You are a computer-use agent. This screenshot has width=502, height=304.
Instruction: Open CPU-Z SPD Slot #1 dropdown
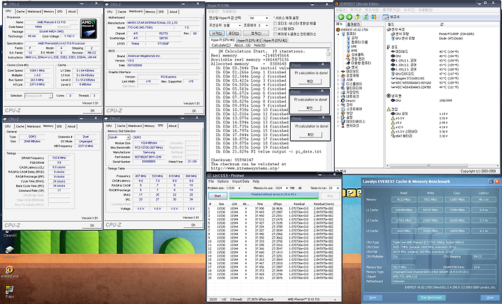[x=119, y=137]
